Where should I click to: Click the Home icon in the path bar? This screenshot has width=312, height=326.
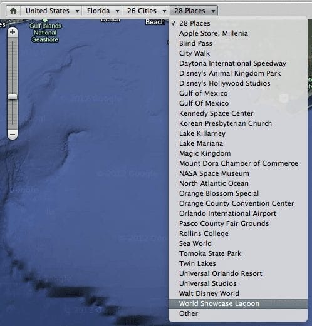[x=13, y=11]
